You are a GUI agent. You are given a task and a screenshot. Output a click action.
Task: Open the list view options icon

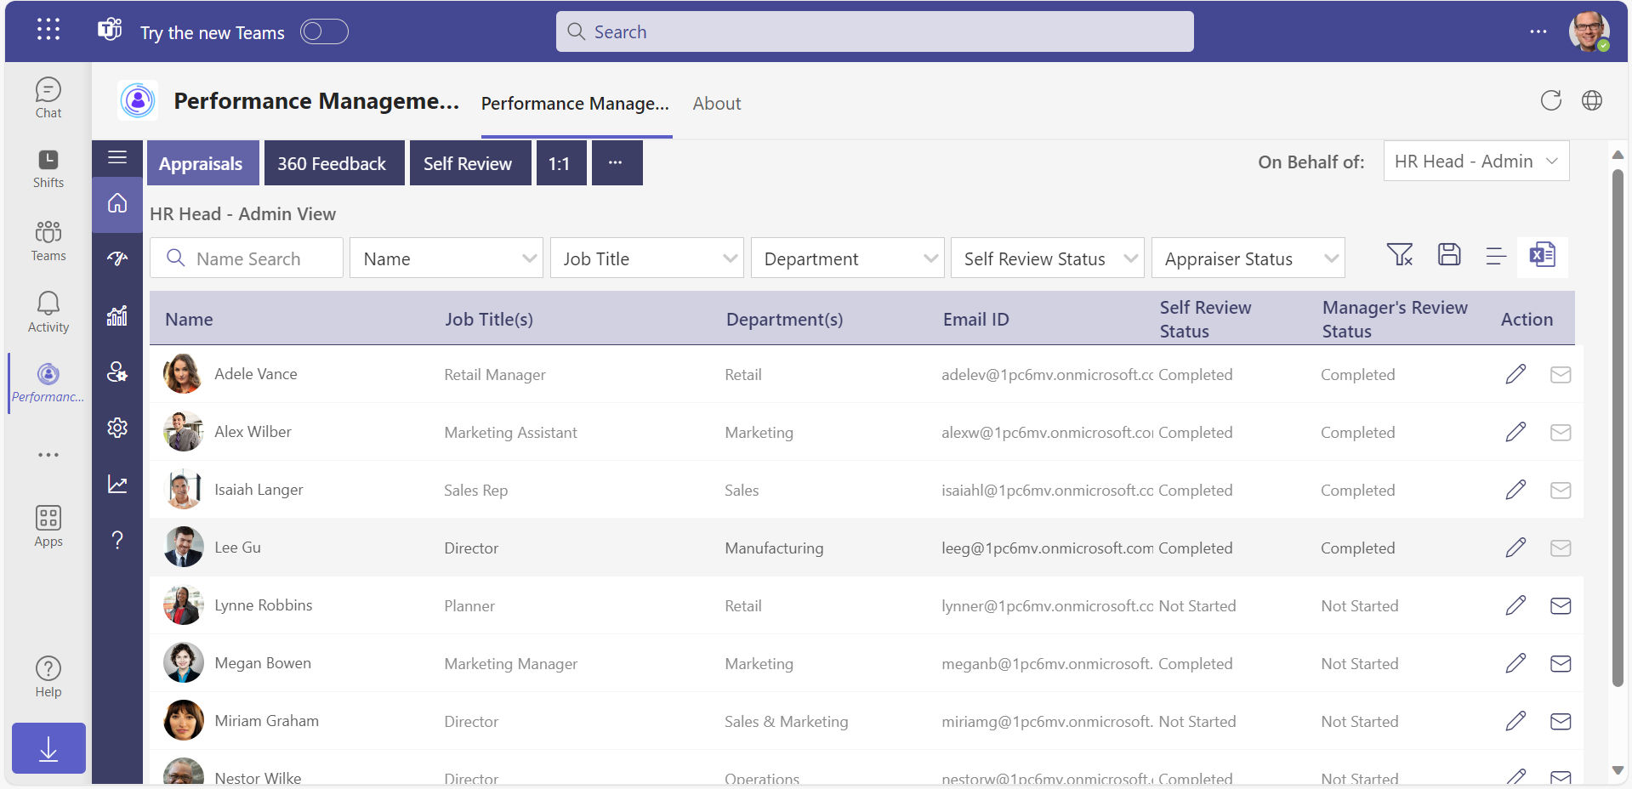coord(1496,255)
